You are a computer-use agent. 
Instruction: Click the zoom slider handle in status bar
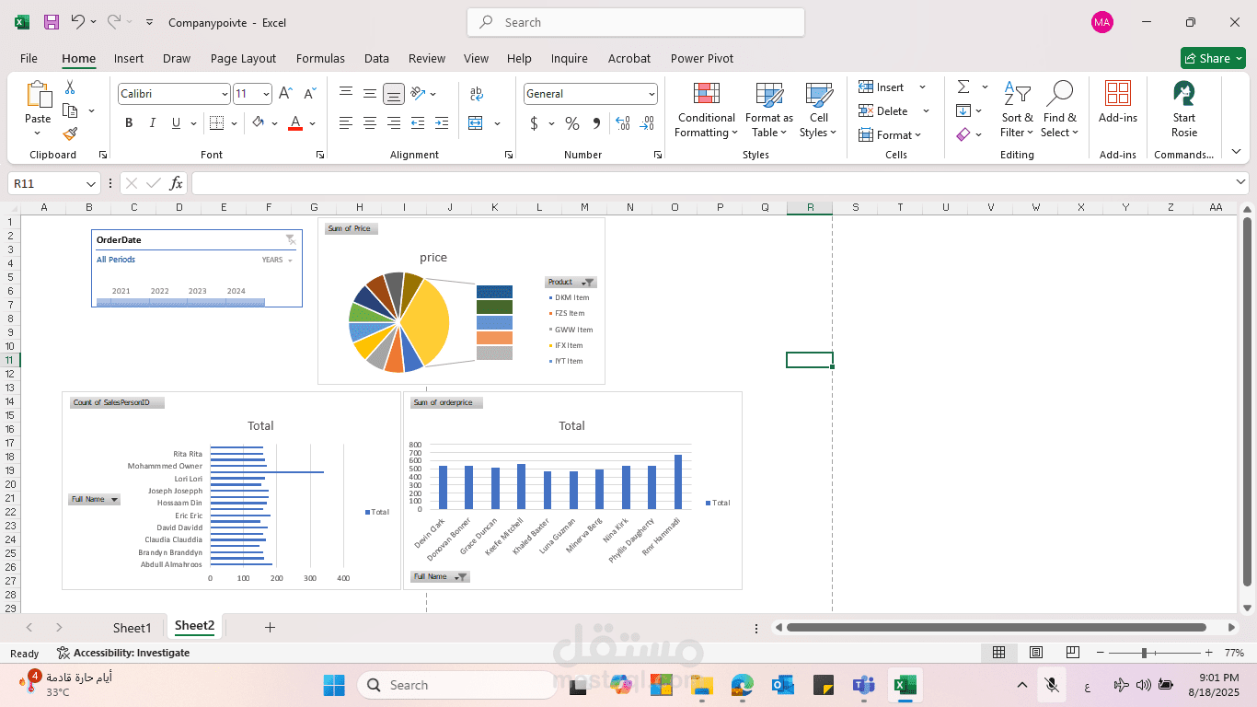click(1144, 653)
